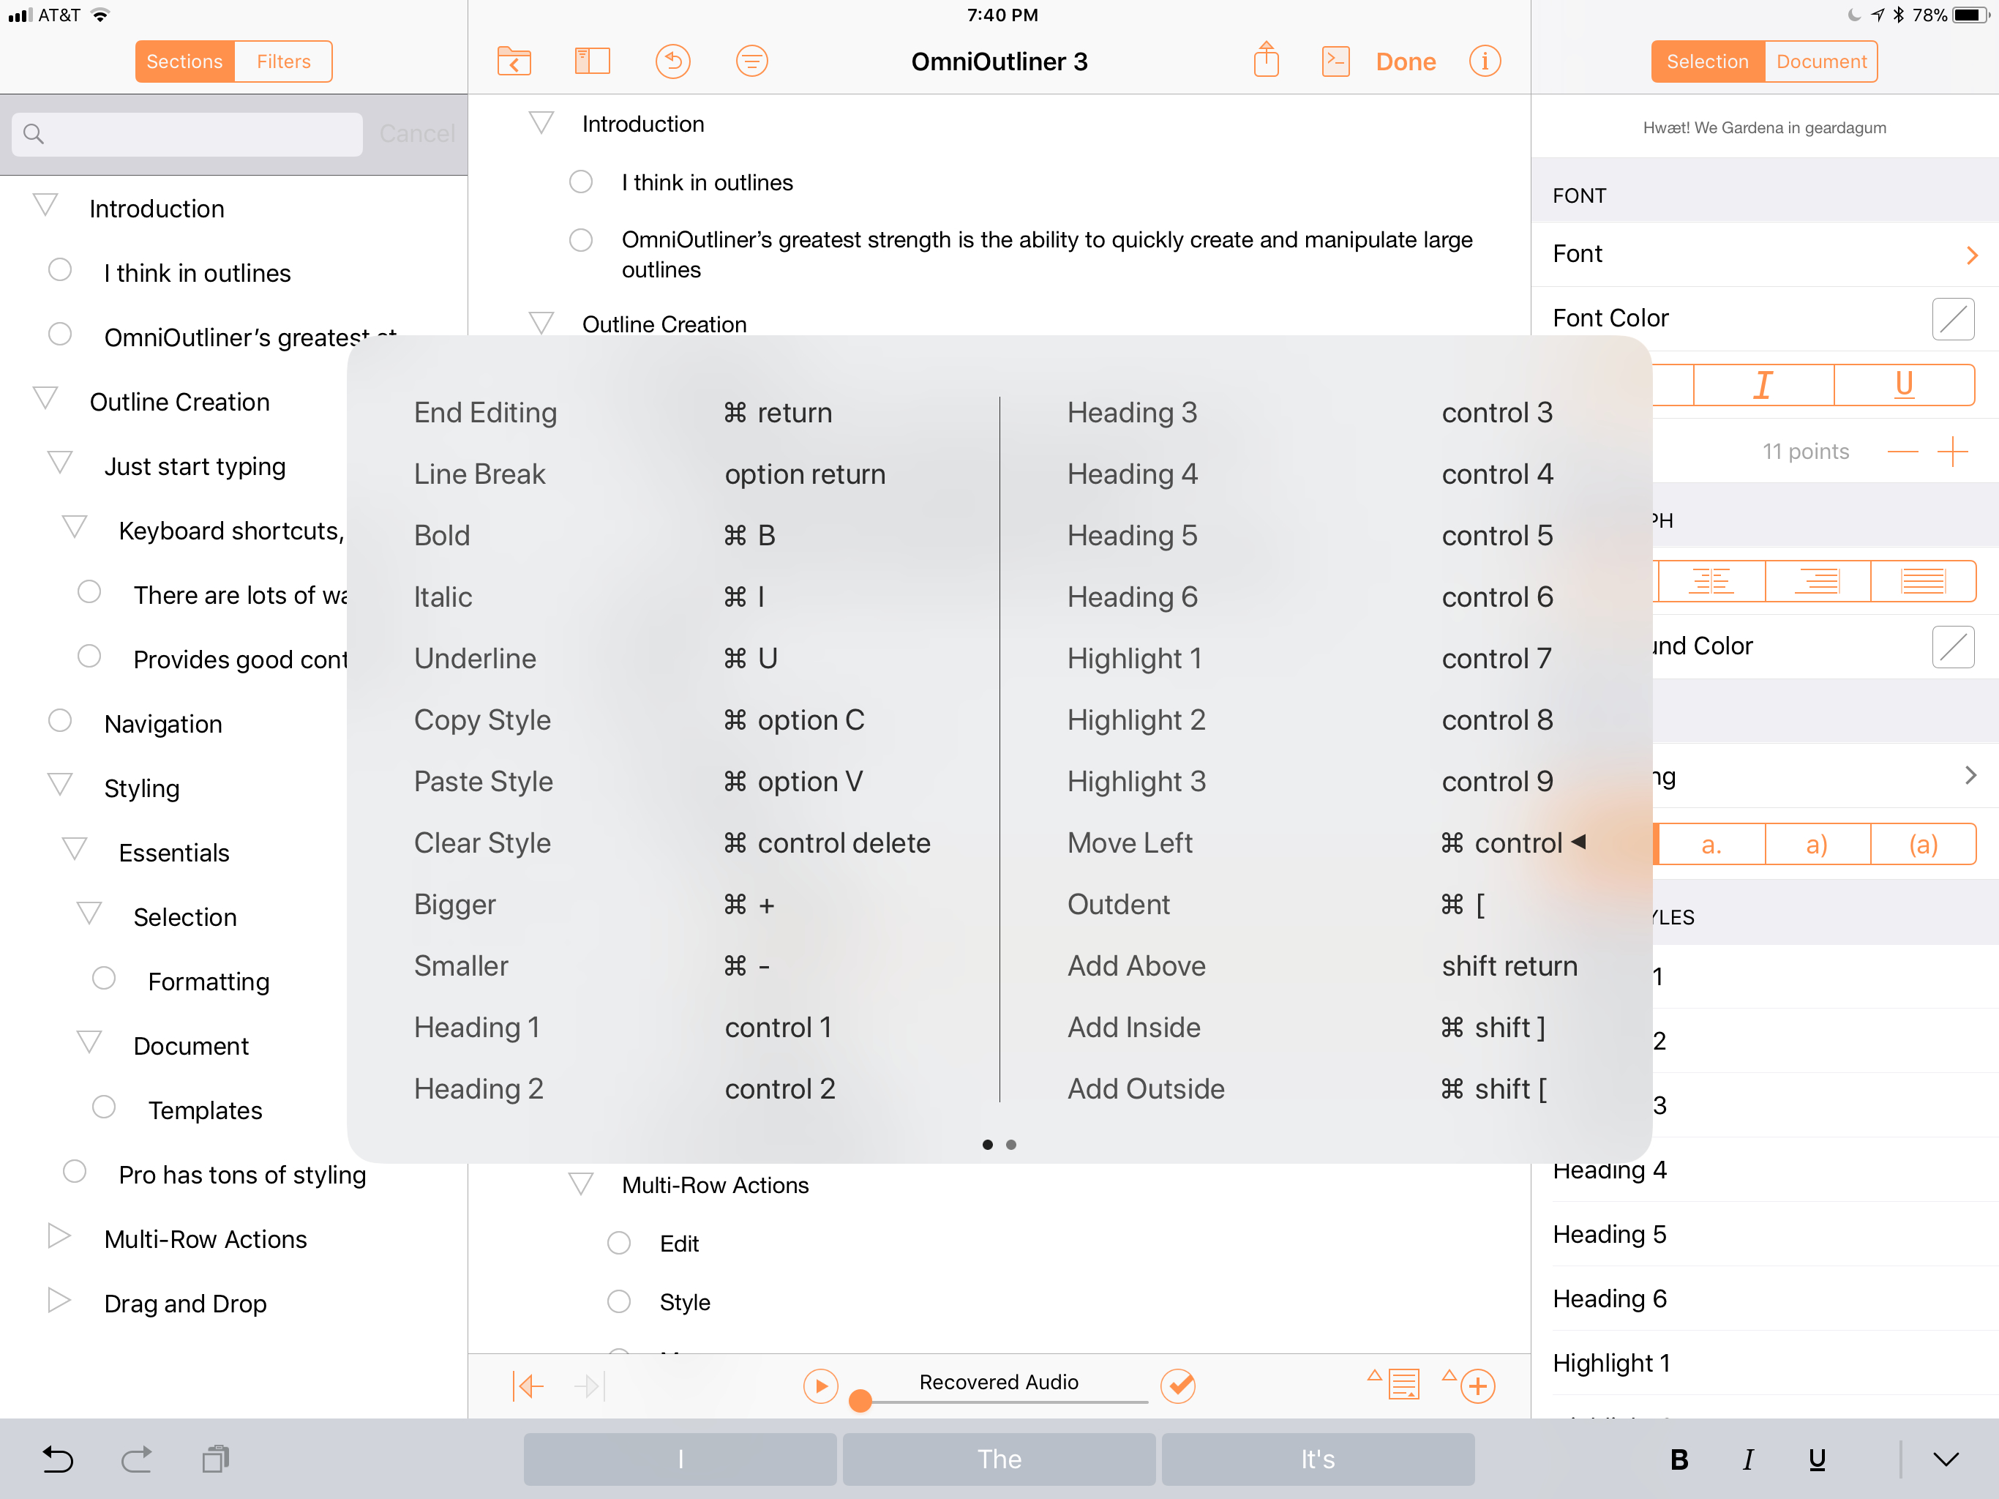Indent row with right arrow icon
The height and width of the screenshot is (1499, 1999).
click(590, 1385)
